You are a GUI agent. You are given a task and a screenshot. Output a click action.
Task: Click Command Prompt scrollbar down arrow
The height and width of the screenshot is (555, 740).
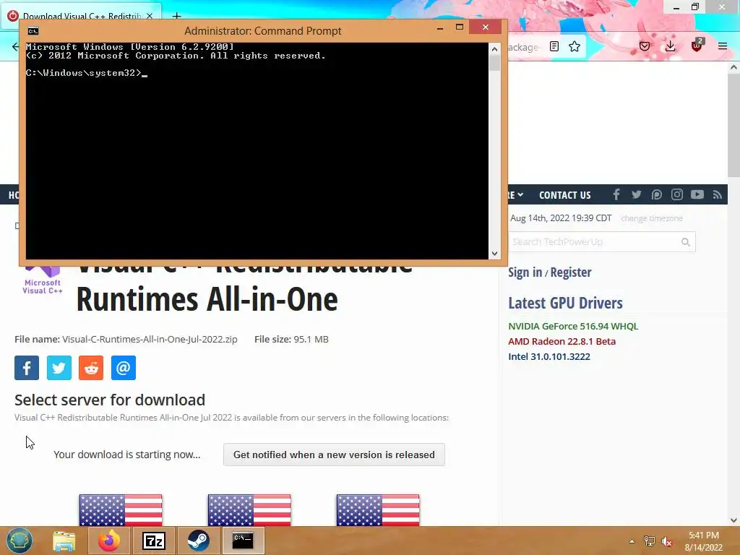coord(494,254)
